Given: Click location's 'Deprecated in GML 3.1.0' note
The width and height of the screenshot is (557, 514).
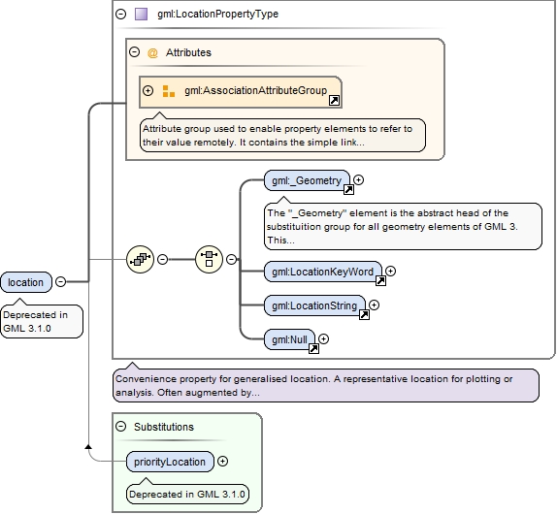Looking at the screenshot, I should click(x=42, y=321).
